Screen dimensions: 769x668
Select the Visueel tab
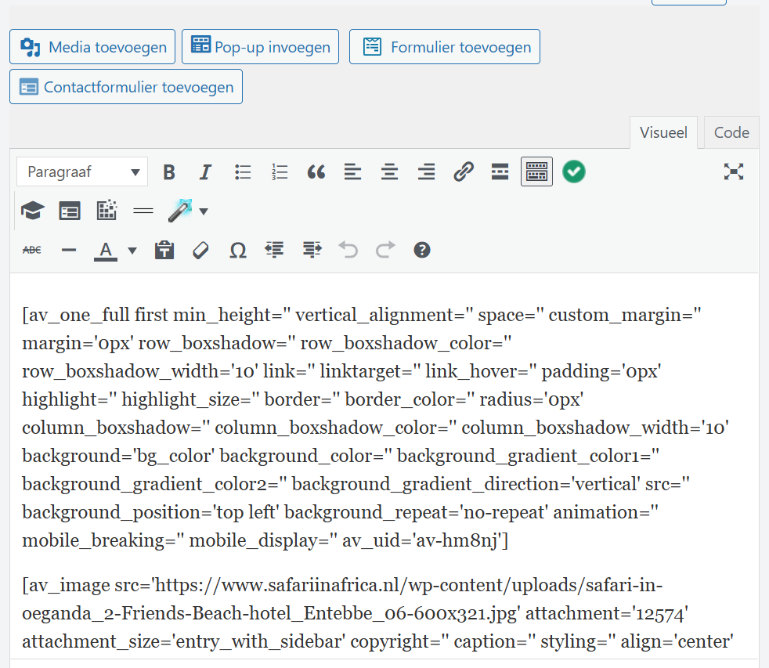click(663, 132)
